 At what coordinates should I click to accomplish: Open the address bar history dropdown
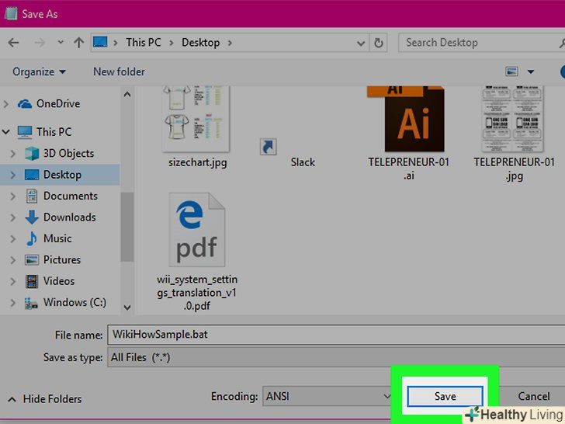click(360, 43)
